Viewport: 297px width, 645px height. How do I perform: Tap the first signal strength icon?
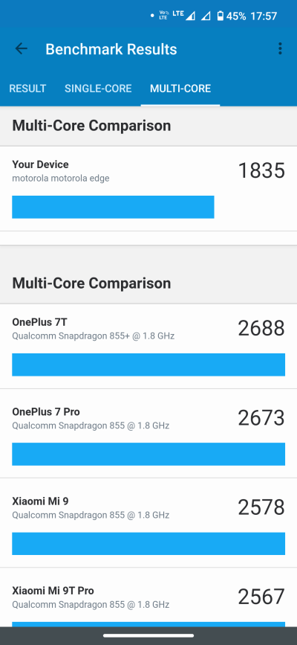coord(190,16)
